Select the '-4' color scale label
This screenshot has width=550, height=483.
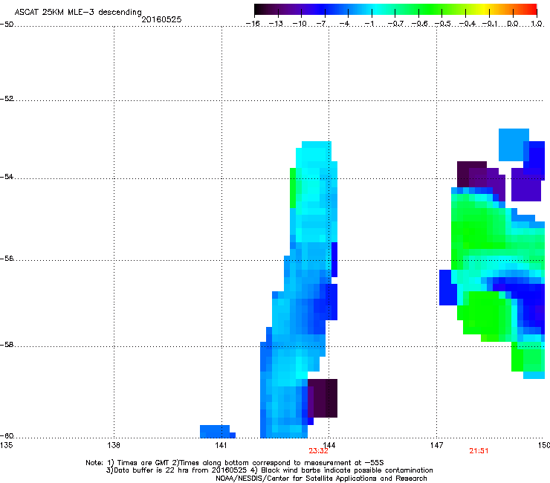(x=345, y=24)
